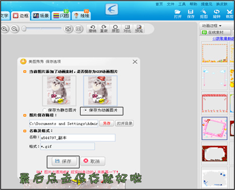Show original via 原图 button
235x190 pixels.
[x=115, y=29]
